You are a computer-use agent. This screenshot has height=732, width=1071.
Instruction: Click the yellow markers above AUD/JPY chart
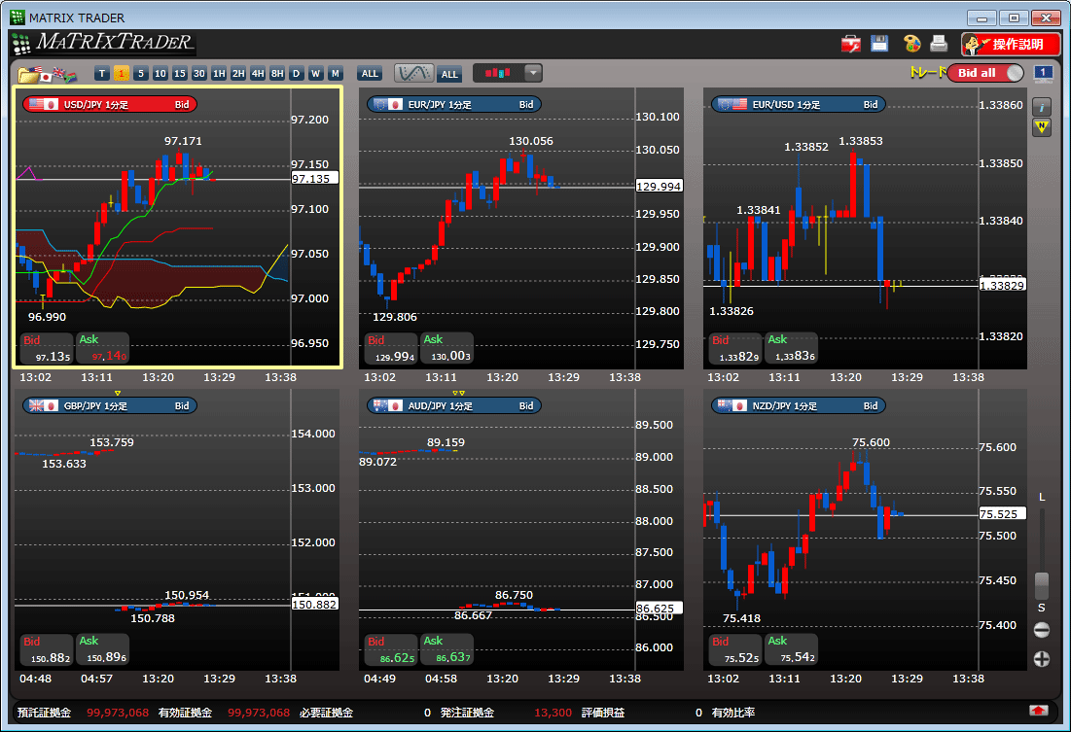click(x=459, y=394)
